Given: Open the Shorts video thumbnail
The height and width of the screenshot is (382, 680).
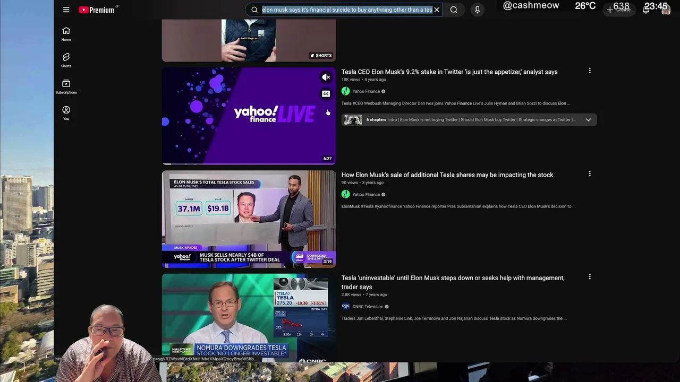Looking at the screenshot, I should (249, 40).
